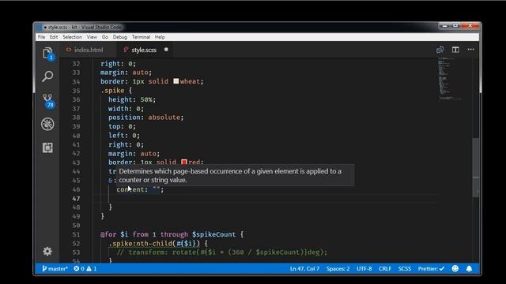Open the File menu
The image size is (506, 284).
(x=42, y=37)
